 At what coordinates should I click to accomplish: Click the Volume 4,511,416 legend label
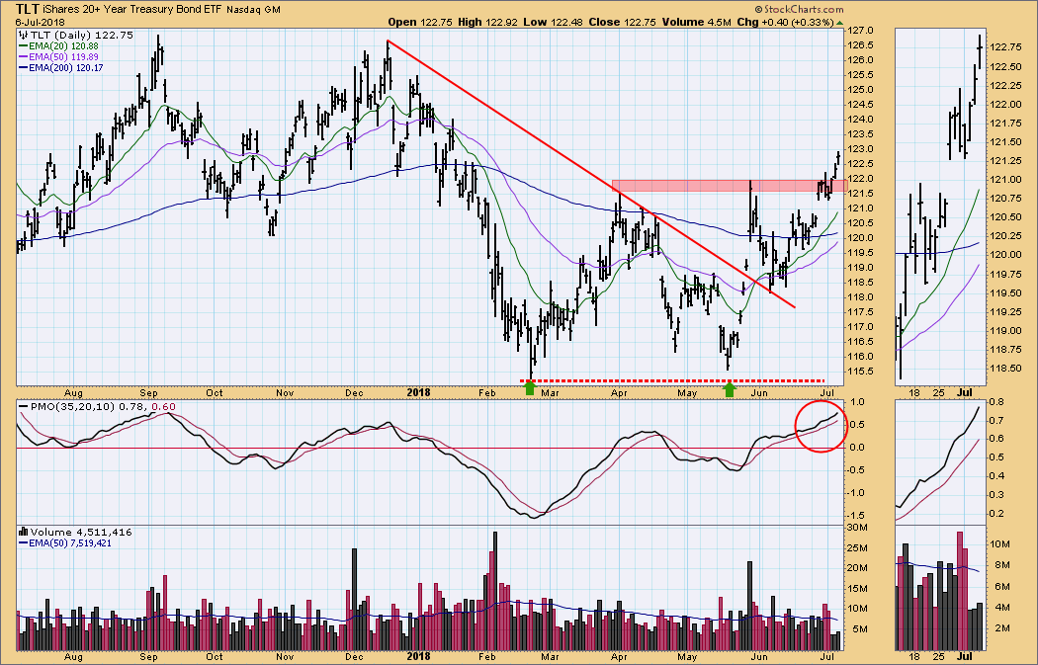tap(81, 532)
